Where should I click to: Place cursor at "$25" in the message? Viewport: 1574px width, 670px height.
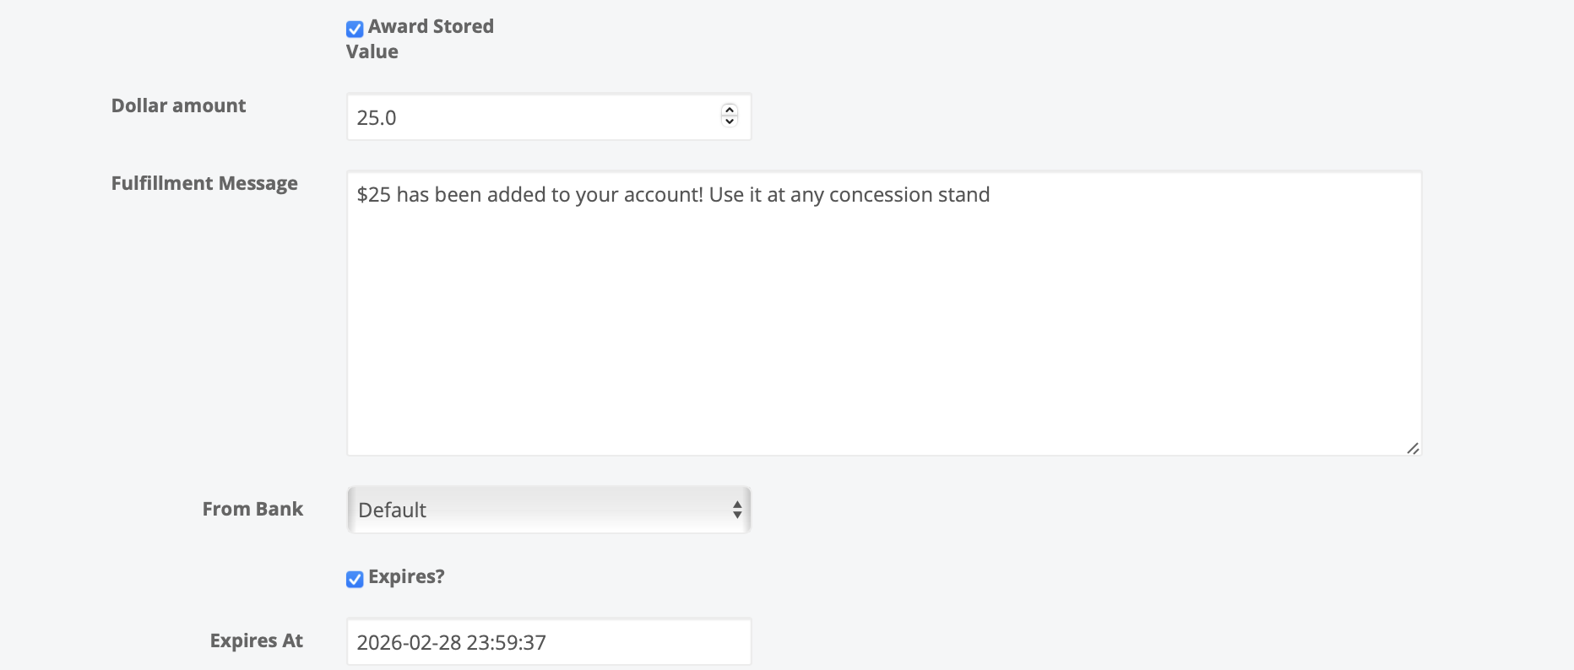point(373,195)
